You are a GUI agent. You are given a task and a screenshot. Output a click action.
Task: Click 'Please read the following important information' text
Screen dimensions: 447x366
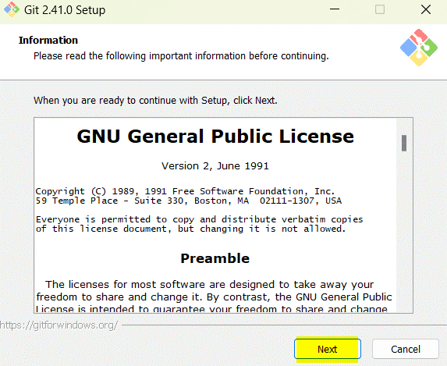[x=181, y=56]
